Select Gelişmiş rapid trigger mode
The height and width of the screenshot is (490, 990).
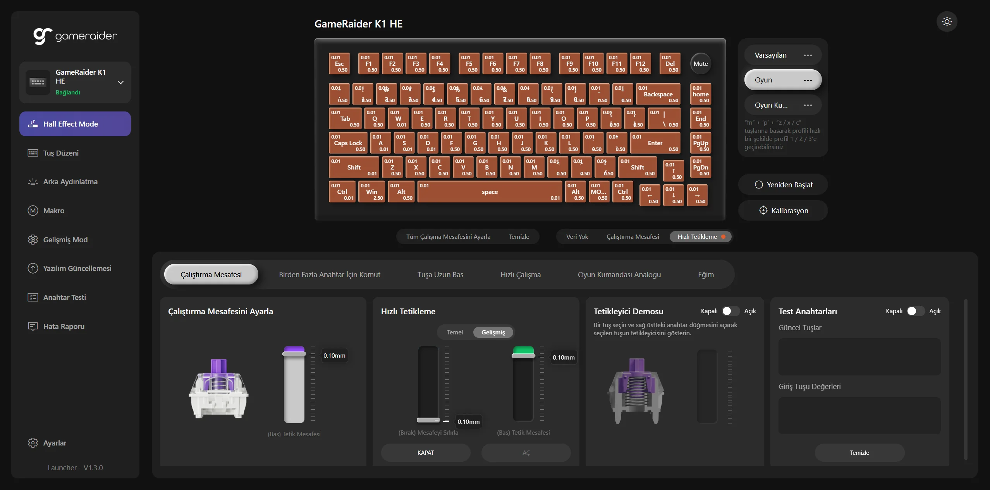coord(493,332)
